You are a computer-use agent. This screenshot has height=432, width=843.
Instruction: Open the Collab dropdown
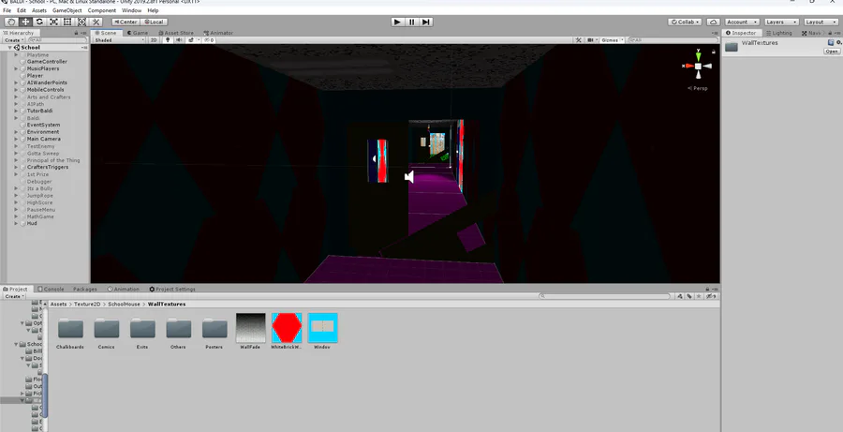(685, 22)
